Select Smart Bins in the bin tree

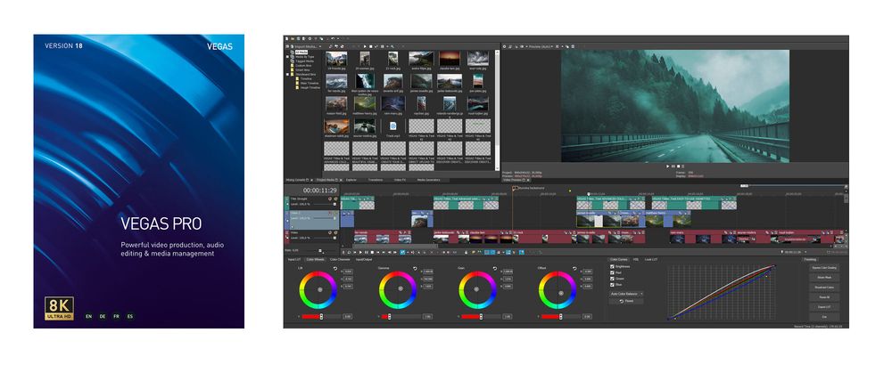tap(302, 70)
